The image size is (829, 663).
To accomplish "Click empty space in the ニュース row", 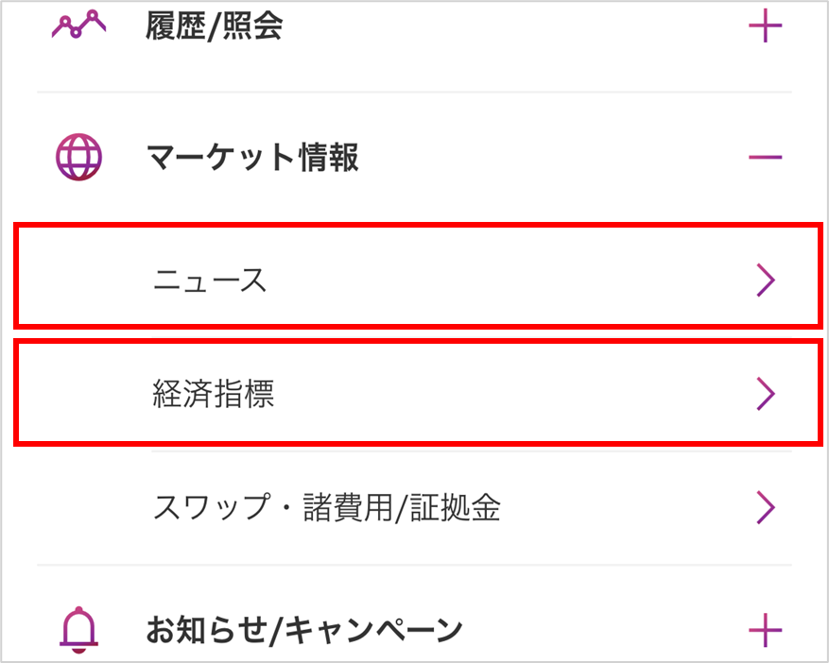I will tap(520, 280).
